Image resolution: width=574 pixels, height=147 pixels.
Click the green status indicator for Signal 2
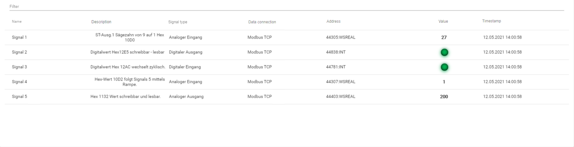coord(444,52)
